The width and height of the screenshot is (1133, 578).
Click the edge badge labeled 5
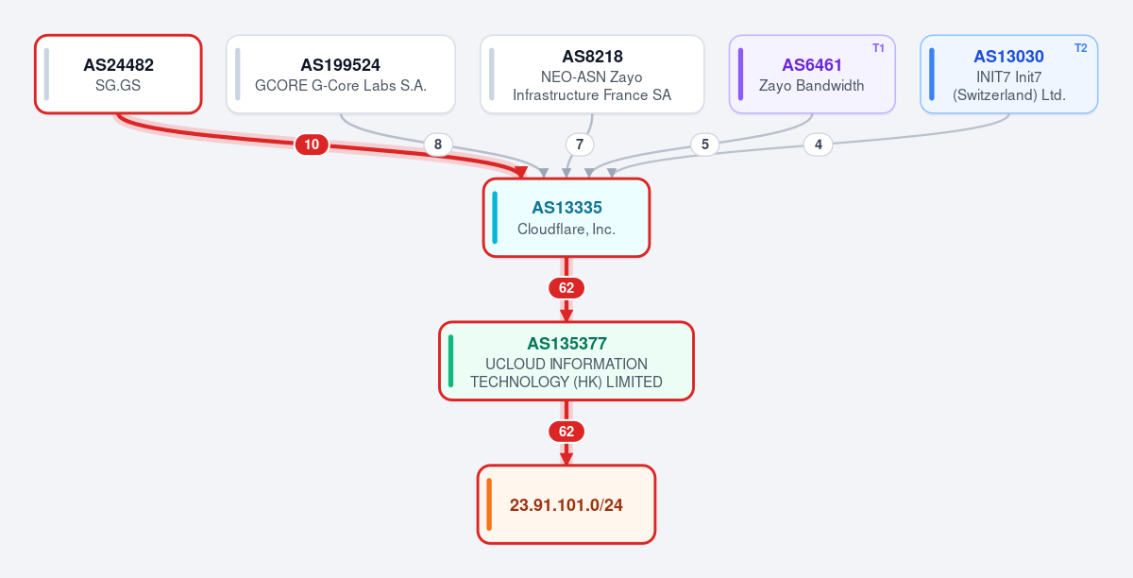704,144
